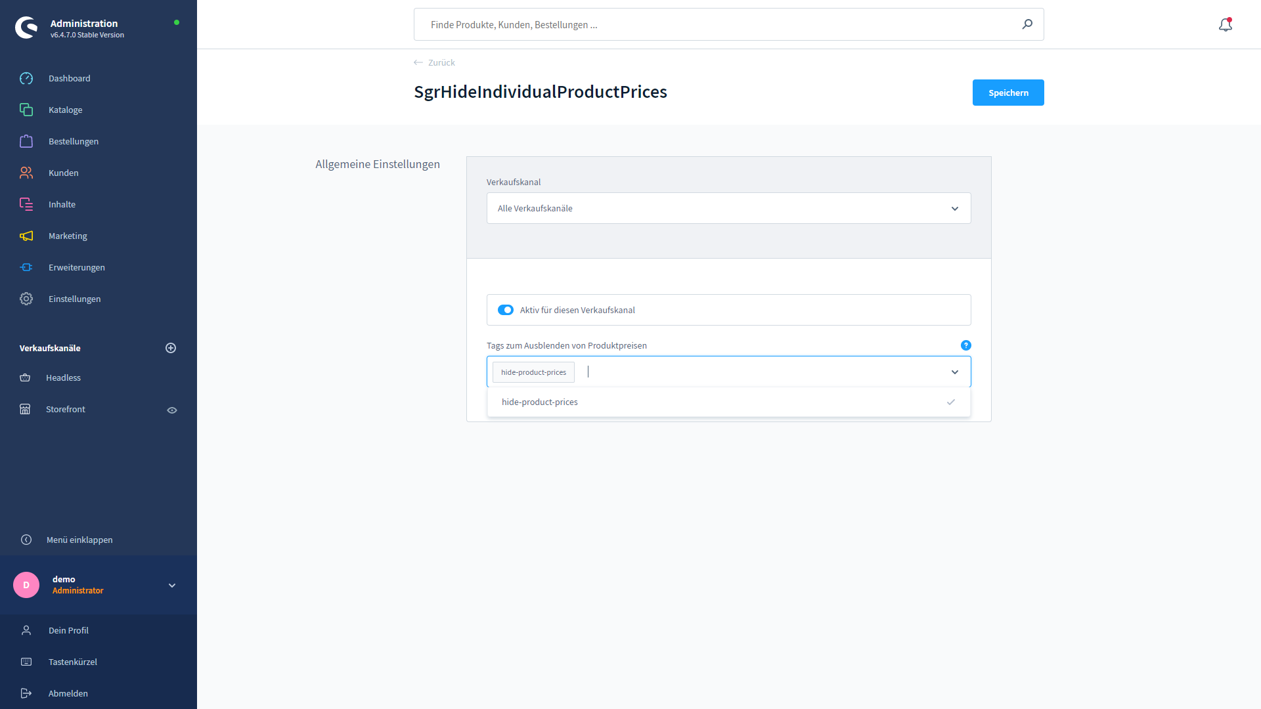Click the Kataloge icon in sidebar
Viewport: 1261px width, 709px height.
pyautogui.click(x=26, y=110)
